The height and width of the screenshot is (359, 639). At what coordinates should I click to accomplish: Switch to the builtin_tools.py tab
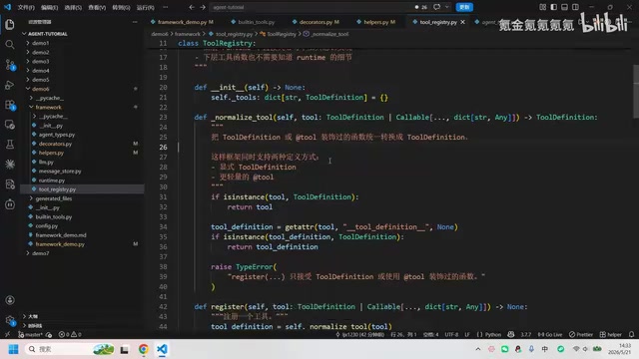click(256, 22)
